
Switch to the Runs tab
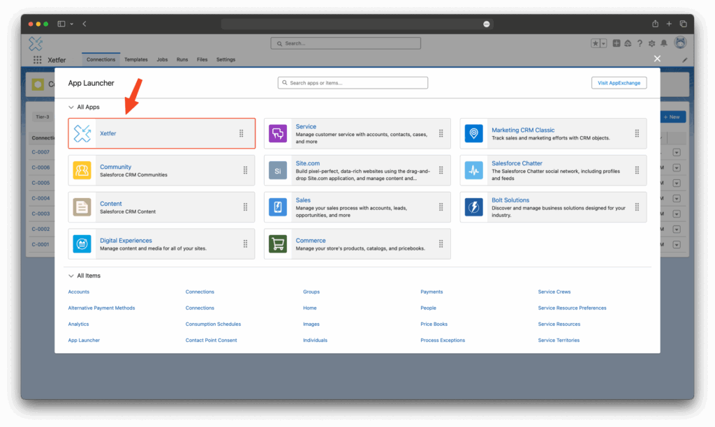tap(182, 60)
